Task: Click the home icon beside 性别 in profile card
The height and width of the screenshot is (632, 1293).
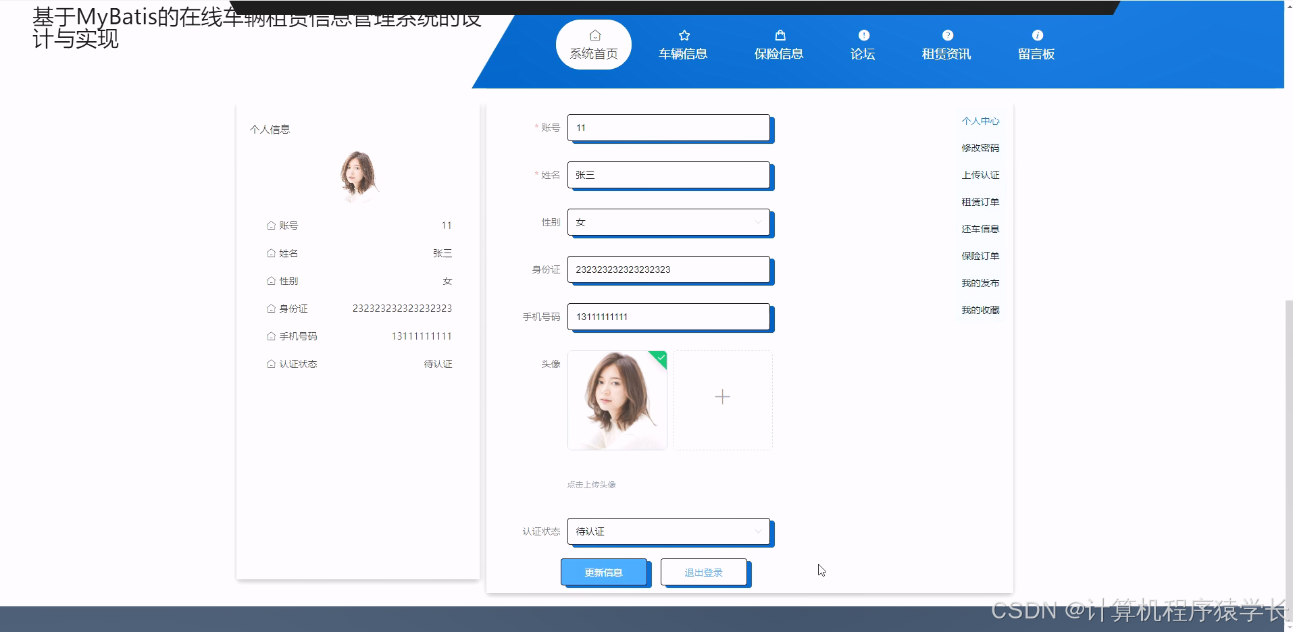Action: click(271, 281)
